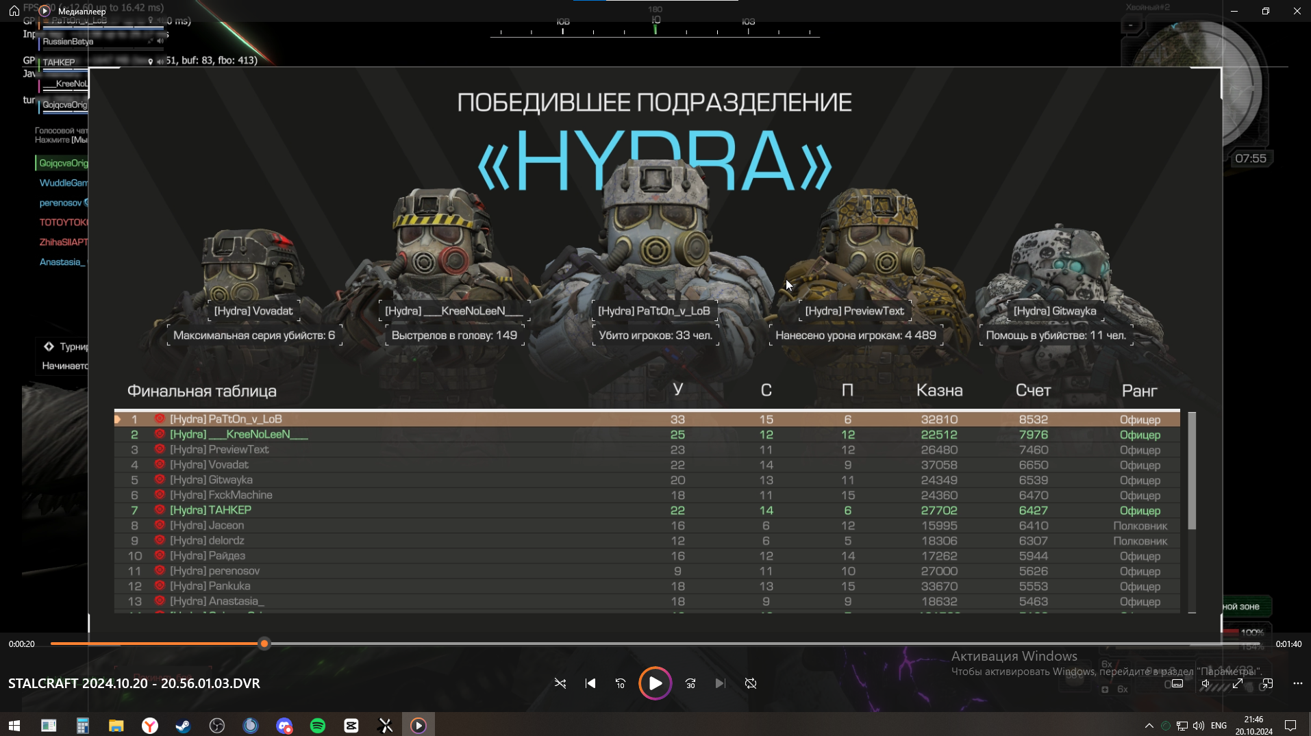This screenshot has width=1311, height=736.
Task: Click the Media Player taskbar icon
Action: pos(419,725)
